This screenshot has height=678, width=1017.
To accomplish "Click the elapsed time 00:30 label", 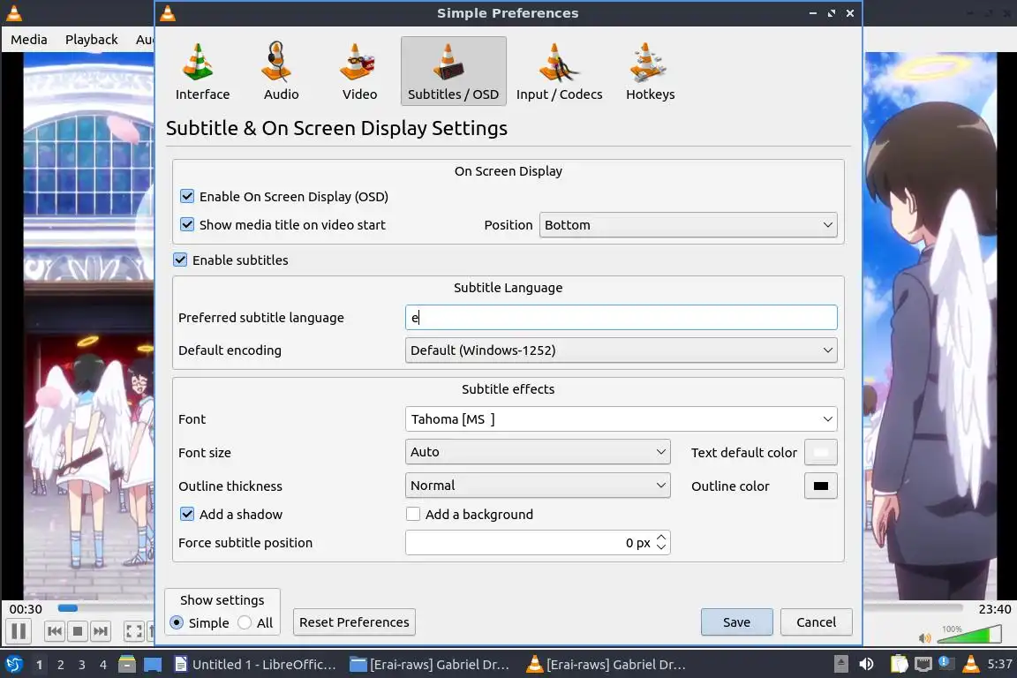I will click(x=26, y=608).
